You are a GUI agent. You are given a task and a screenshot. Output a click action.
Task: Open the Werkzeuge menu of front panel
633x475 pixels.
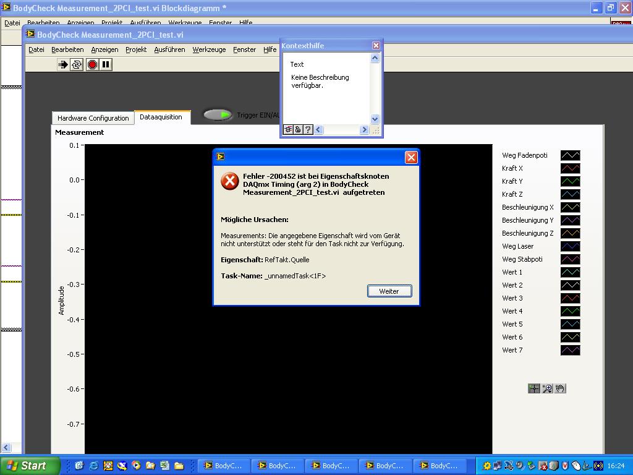[x=209, y=49]
